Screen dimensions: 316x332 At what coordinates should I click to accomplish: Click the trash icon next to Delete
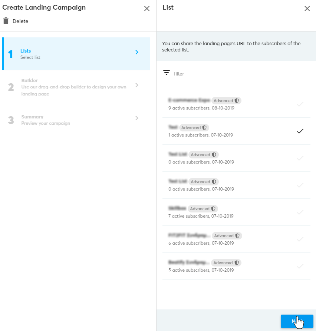6,21
